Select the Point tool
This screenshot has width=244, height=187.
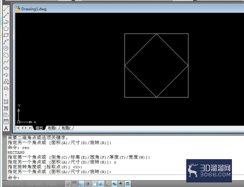(6, 95)
